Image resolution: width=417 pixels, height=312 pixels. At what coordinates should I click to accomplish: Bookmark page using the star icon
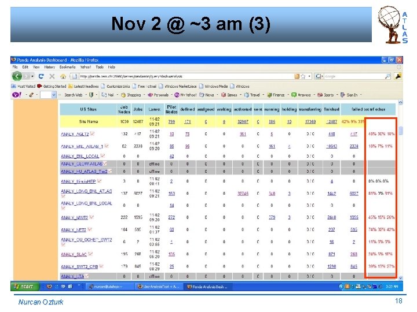303,76
